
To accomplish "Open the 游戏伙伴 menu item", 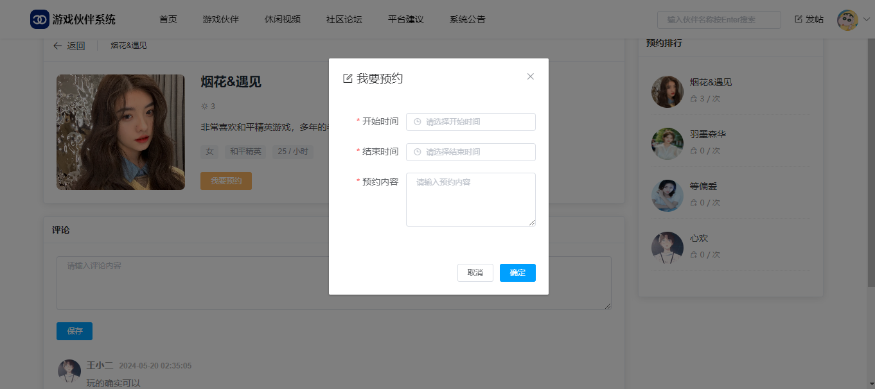I will click(x=221, y=19).
